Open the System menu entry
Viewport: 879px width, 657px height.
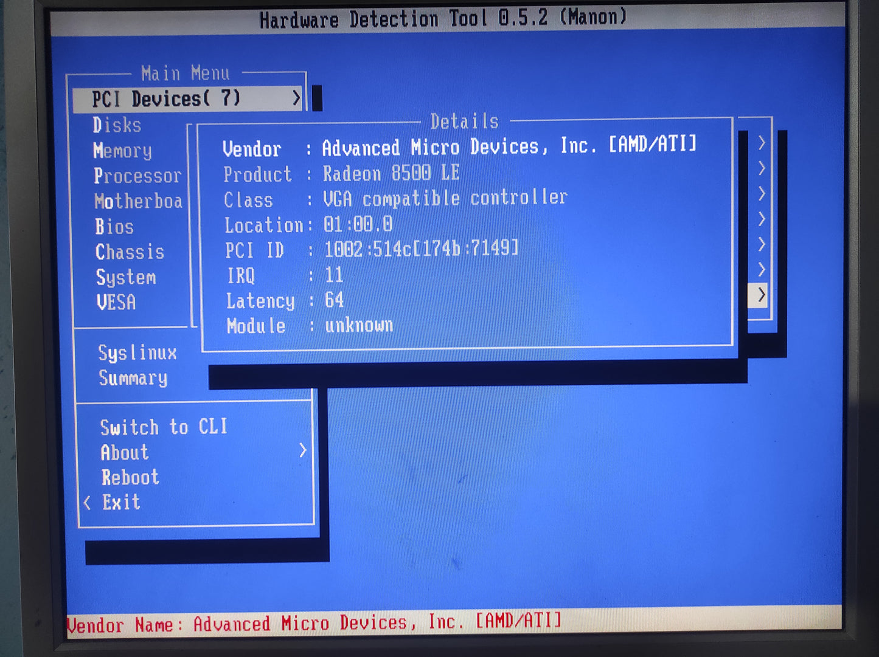coord(126,278)
